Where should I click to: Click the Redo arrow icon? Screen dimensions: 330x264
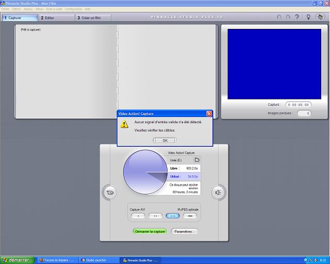pos(288,17)
